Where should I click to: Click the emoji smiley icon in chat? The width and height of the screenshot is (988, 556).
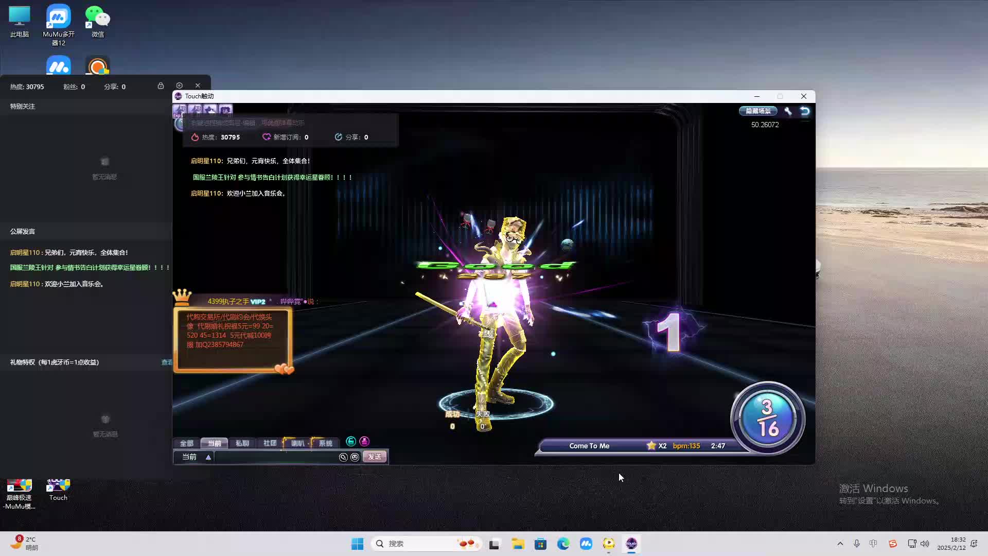(x=355, y=457)
